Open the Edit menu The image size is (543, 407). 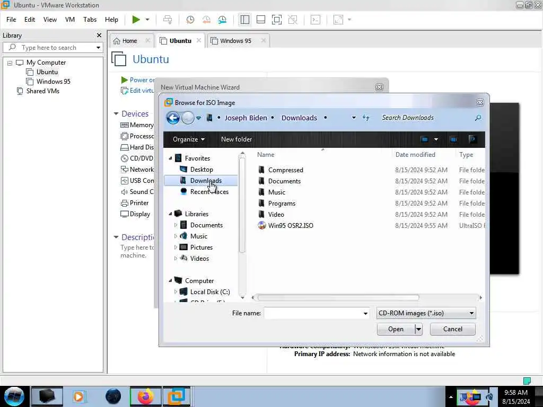30,20
